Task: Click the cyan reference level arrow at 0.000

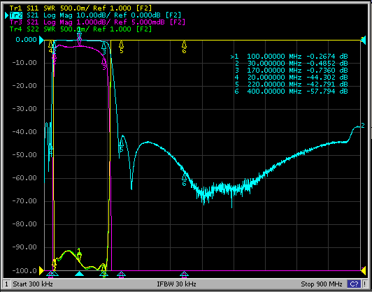Action: tap(41, 40)
